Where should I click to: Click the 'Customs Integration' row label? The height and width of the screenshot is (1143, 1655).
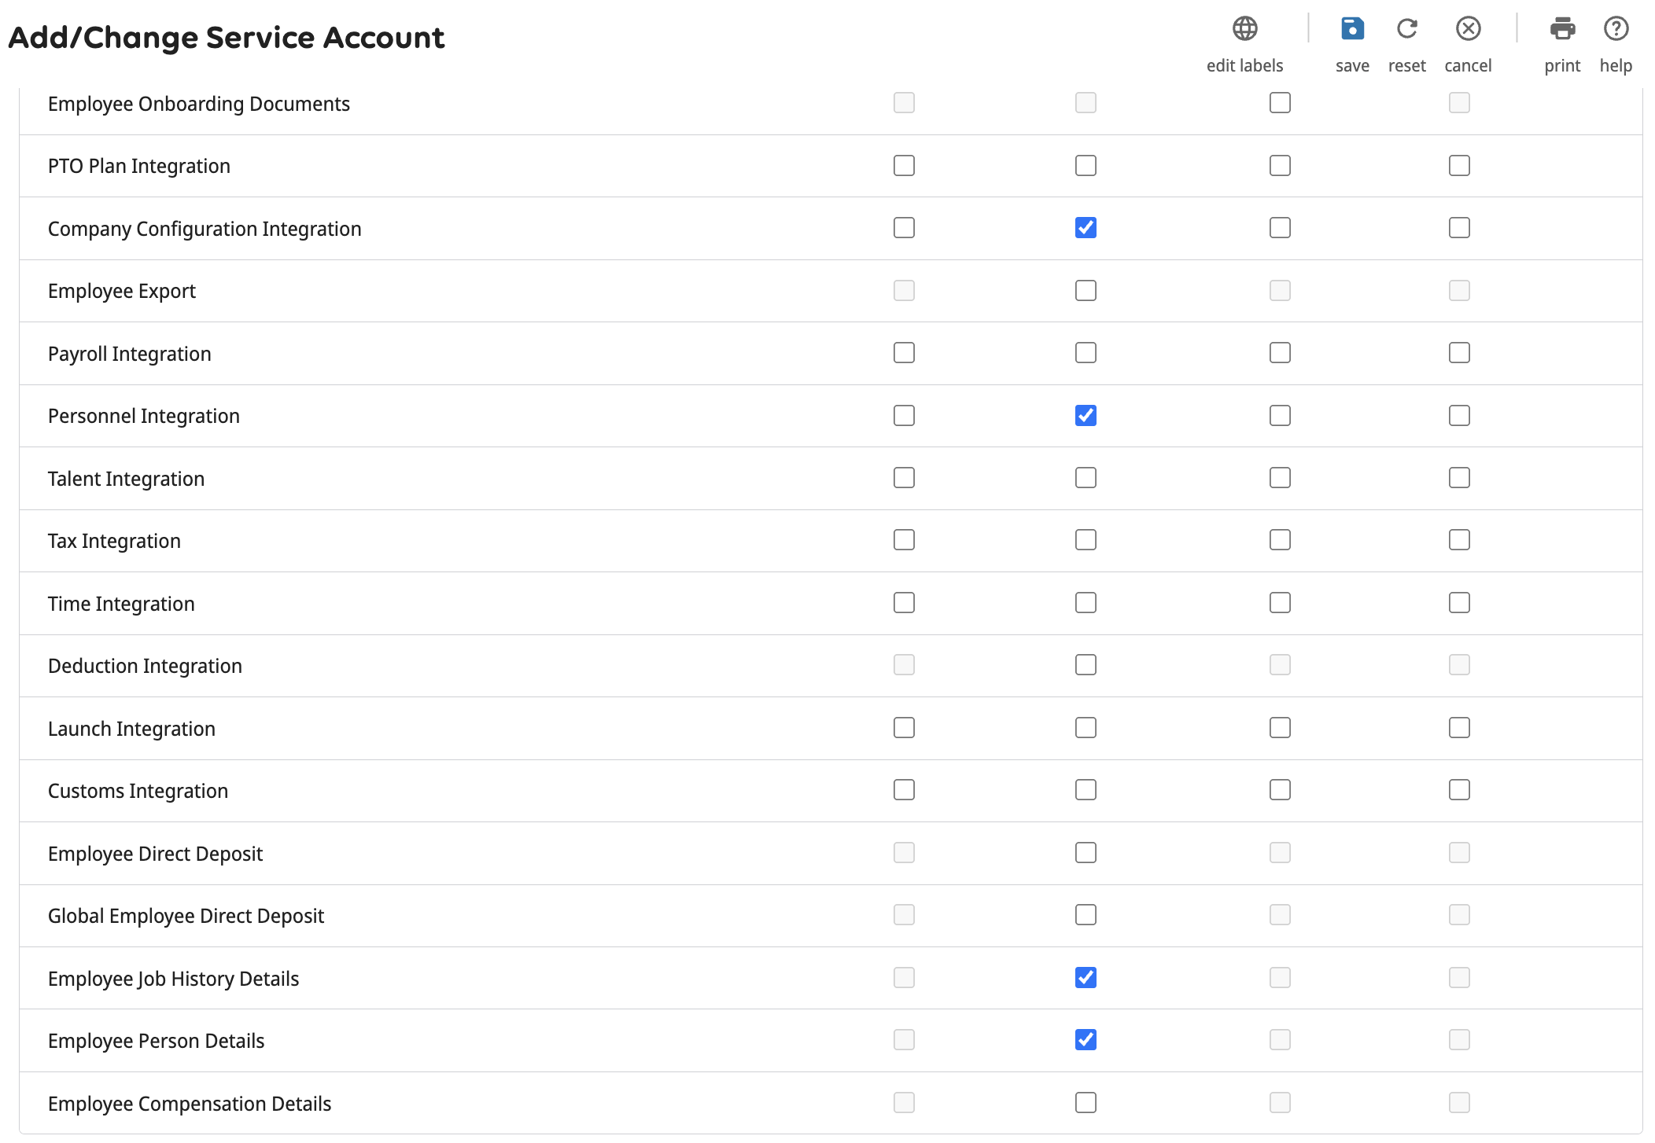tap(138, 791)
